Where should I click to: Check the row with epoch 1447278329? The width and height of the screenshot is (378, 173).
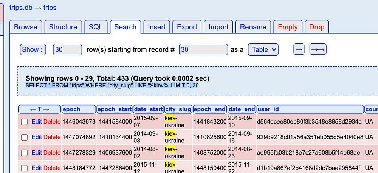(24, 153)
